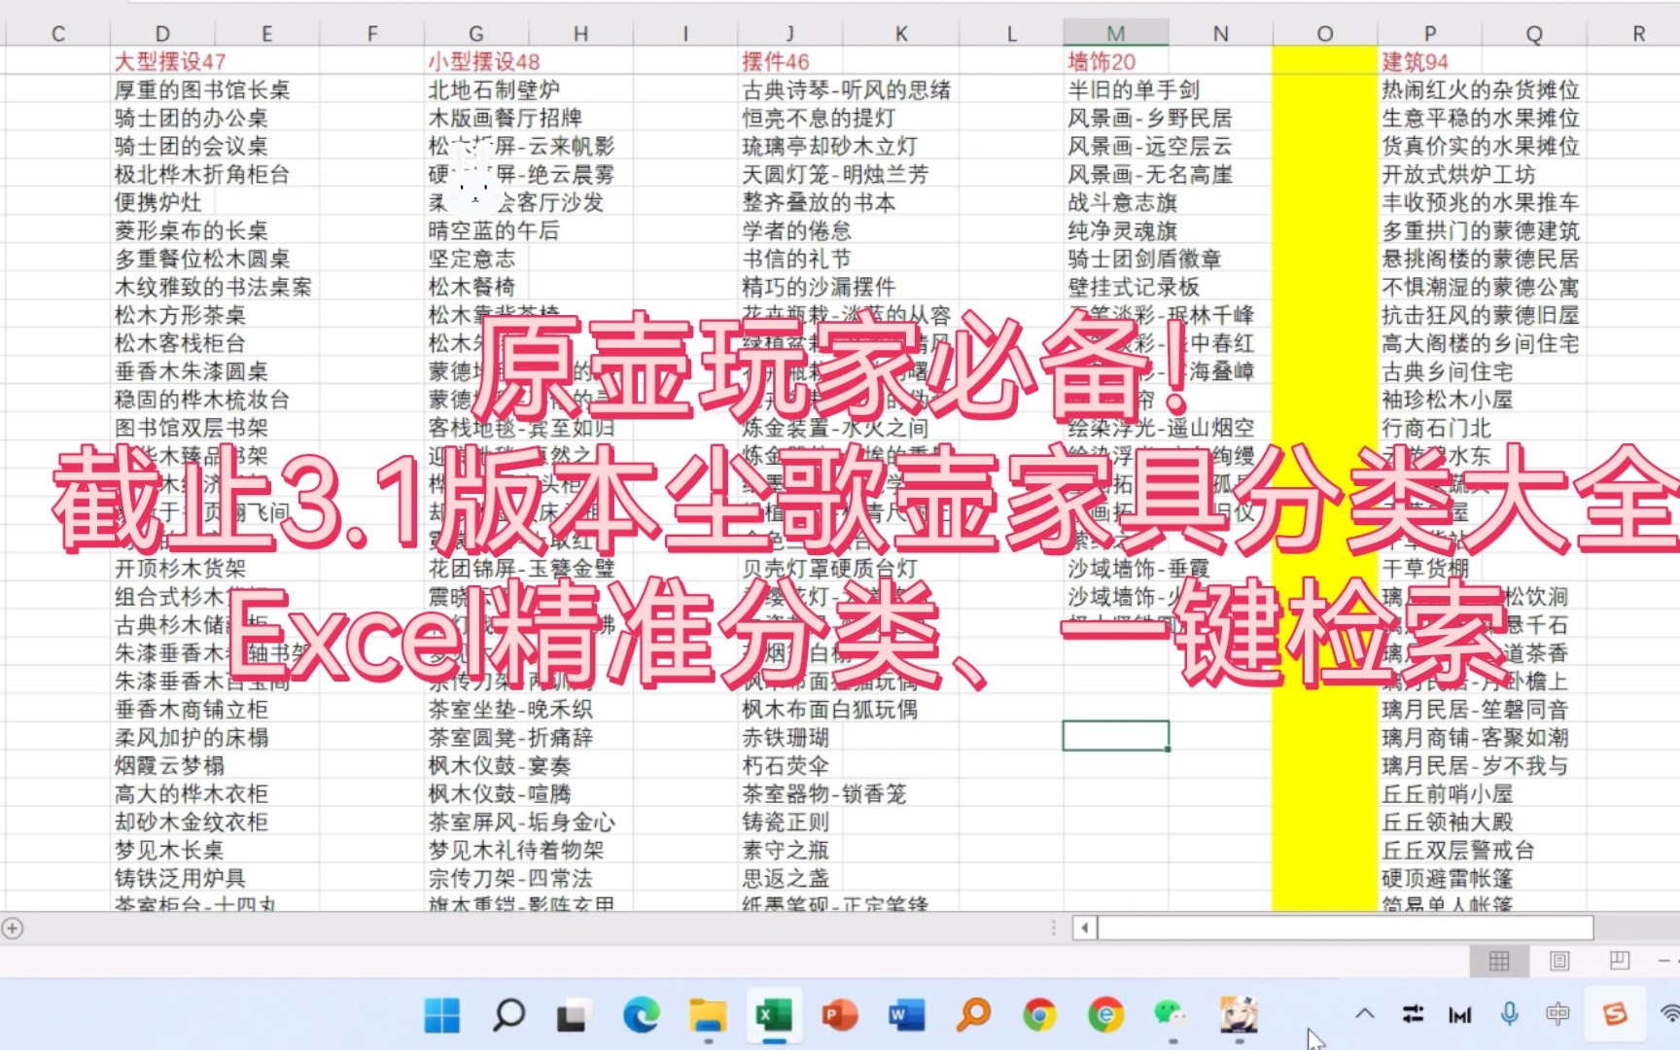Image resolution: width=1680 pixels, height=1050 pixels.
Task: Open taskbar Search
Action: (x=507, y=1015)
